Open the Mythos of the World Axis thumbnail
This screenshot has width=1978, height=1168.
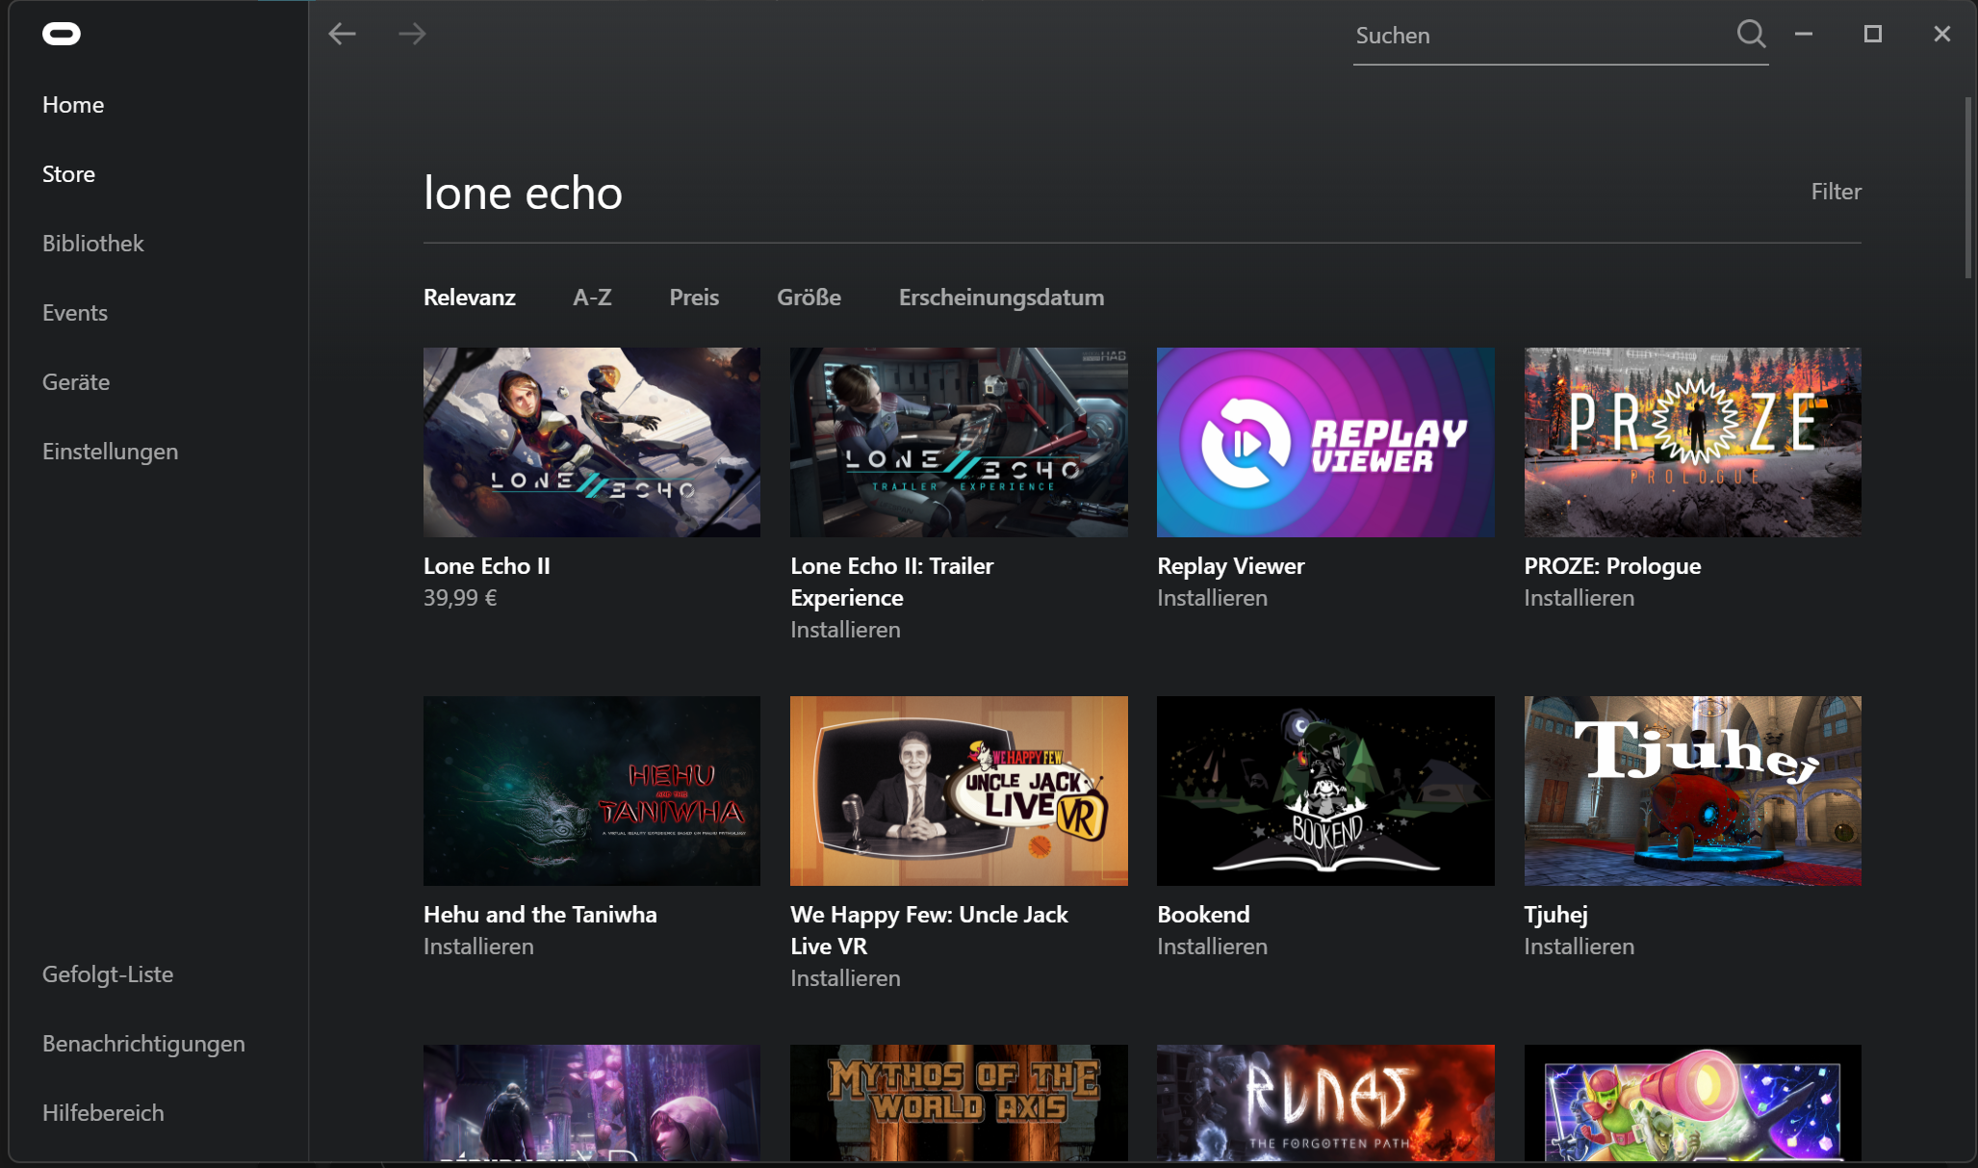959,1103
